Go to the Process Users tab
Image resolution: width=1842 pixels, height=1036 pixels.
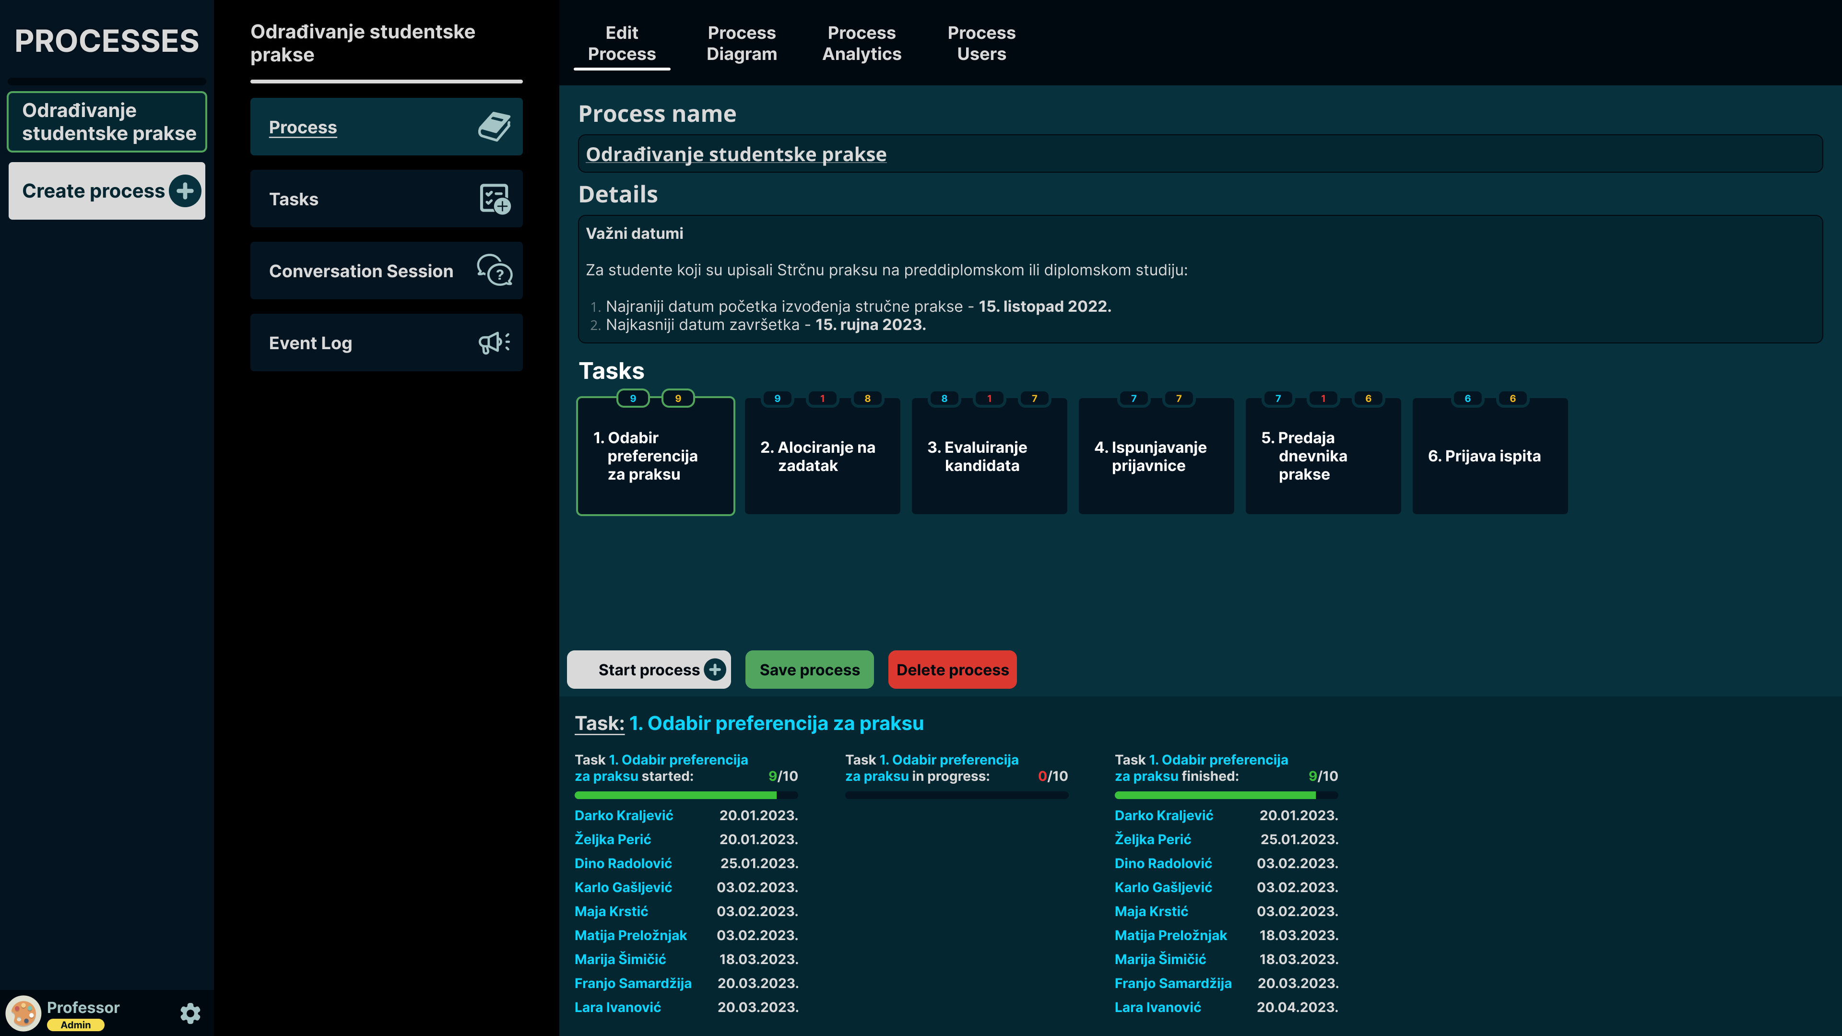(981, 44)
